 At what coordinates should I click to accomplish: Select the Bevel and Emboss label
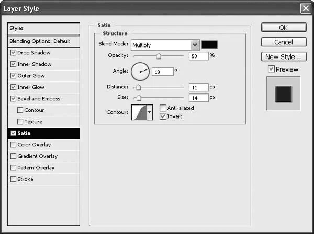(x=39, y=99)
